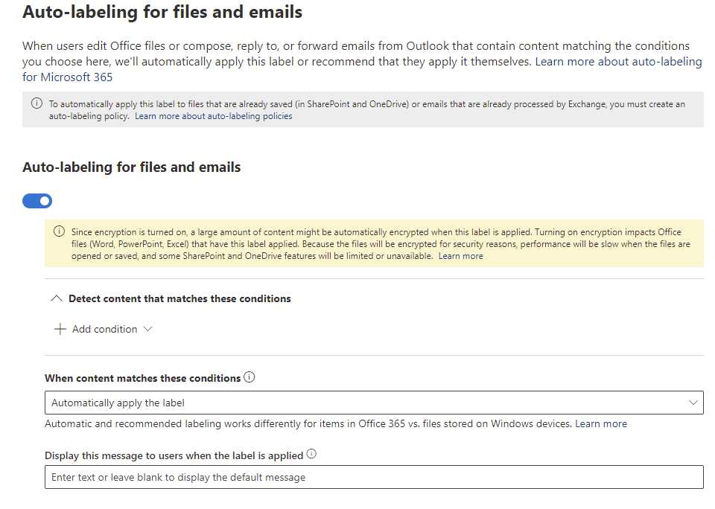Click the arrow at right of label action dropdown
Viewport: 715px width, 509px height.
click(x=693, y=403)
